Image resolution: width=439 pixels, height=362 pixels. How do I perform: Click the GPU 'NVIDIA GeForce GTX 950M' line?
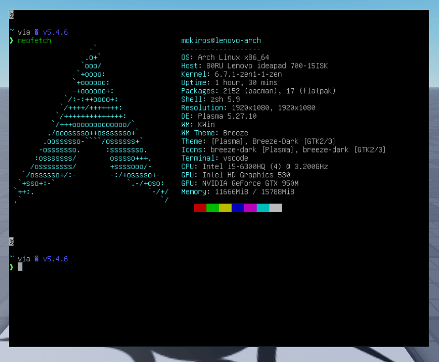240,184
